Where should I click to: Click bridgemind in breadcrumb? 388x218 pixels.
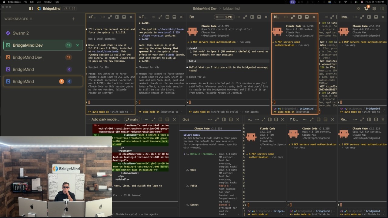click(231, 8)
